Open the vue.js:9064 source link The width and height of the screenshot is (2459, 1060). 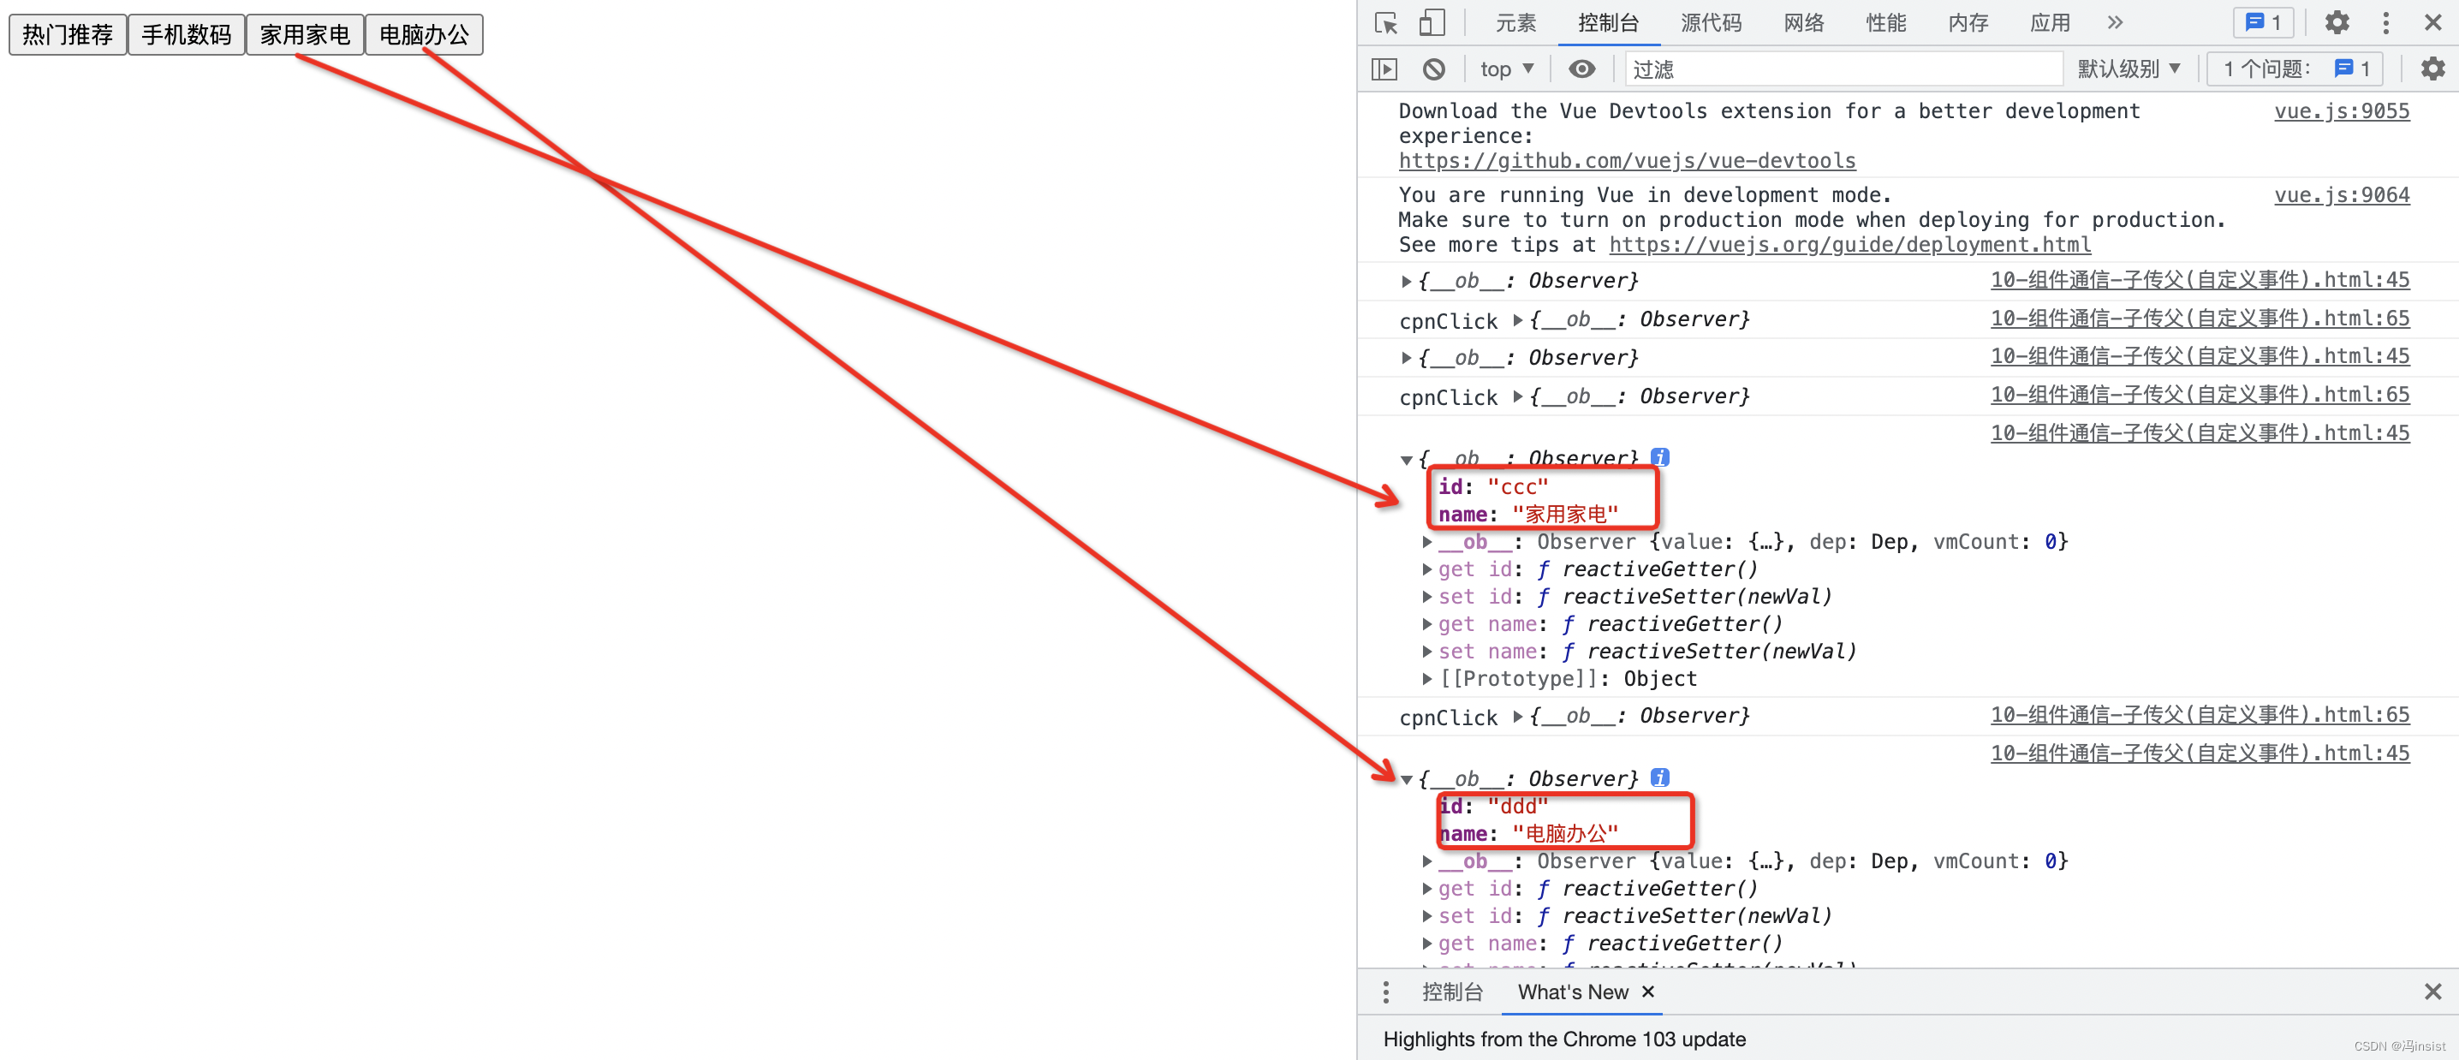point(2342,195)
